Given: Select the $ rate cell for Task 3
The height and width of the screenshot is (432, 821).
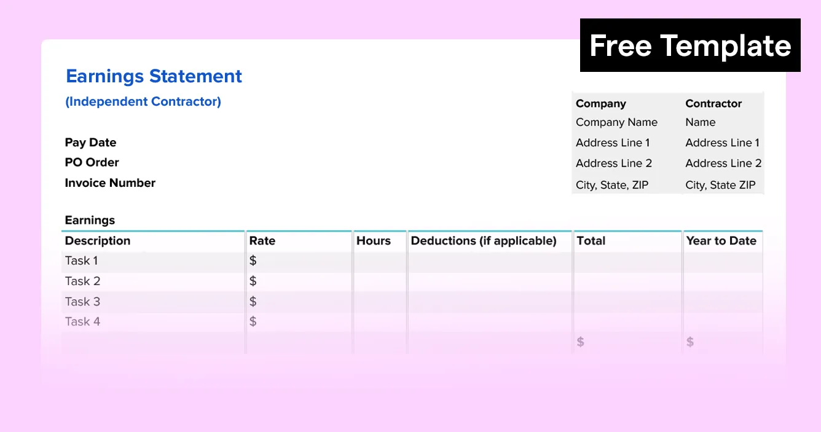Looking at the screenshot, I should click(x=299, y=301).
